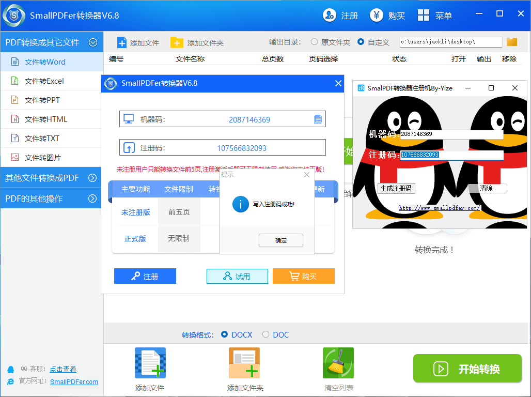Open the 菜单 grid menu icon
Image resolution: width=531 pixels, height=397 pixels.
click(x=424, y=16)
